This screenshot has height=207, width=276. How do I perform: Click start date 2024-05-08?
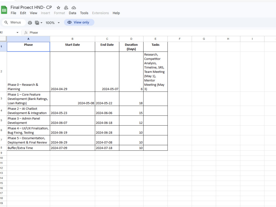(x=72, y=99)
